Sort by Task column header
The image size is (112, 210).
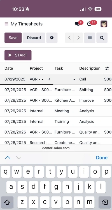(x=59, y=68)
